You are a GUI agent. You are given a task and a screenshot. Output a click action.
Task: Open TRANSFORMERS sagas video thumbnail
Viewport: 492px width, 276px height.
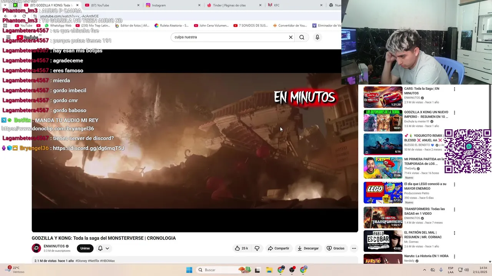383,217
